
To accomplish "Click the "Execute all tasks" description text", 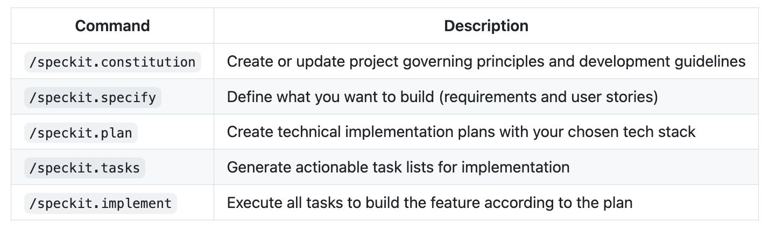I will 429,203.
